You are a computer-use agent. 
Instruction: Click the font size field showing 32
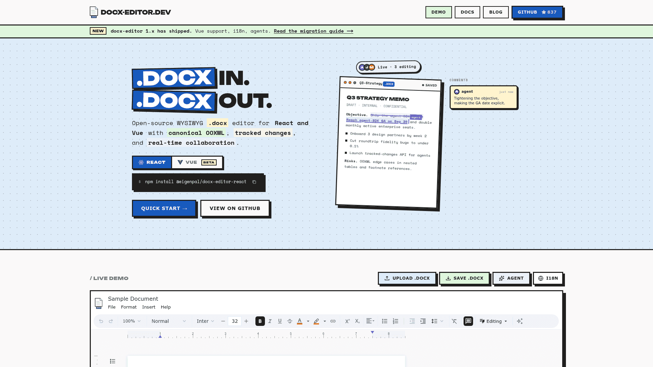click(x=235, y=321)
